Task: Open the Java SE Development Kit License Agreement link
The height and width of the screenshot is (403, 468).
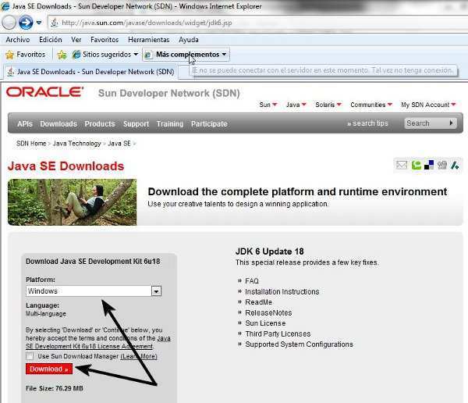Action: pos(98,342)
